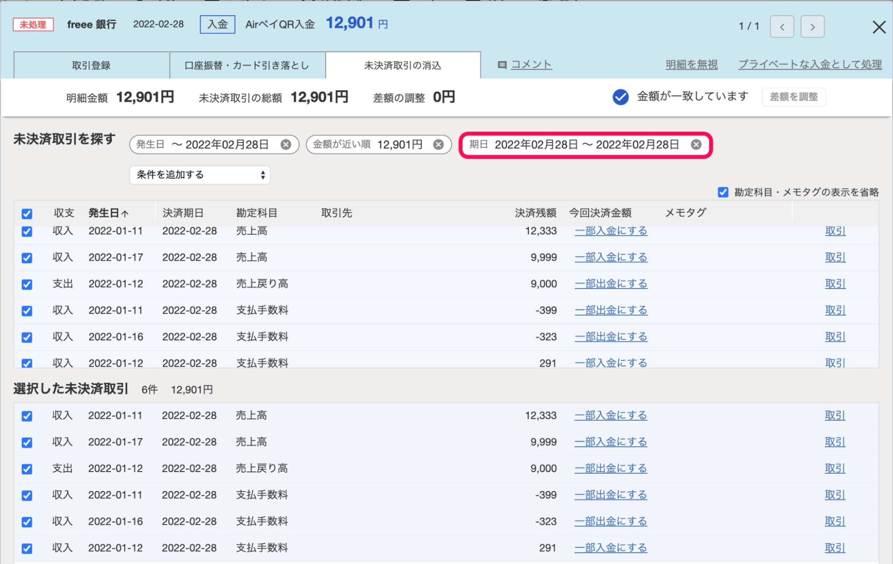The image size is (893, 564).
Task: Open 取引 link for 9,000 in selected list
Action: point(835,468)
